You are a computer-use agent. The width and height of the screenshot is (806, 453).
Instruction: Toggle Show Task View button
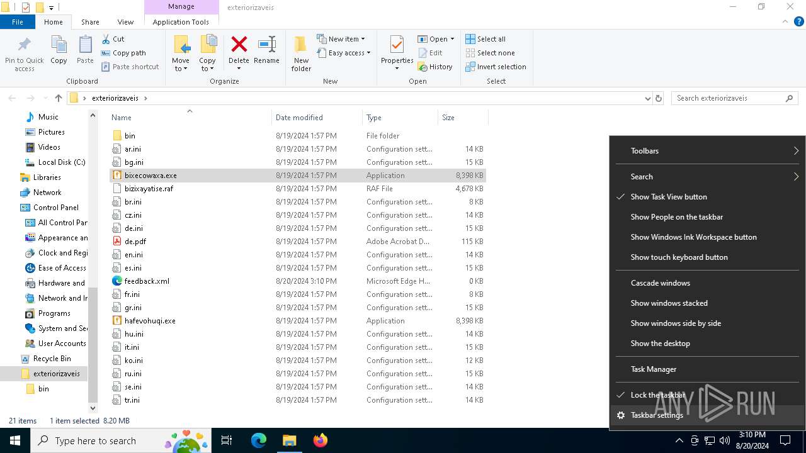point(707,197)
